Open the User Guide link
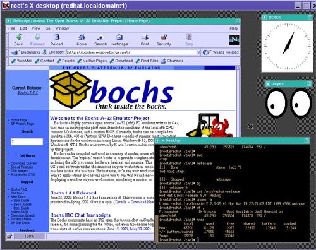 [x=21, y=201]
